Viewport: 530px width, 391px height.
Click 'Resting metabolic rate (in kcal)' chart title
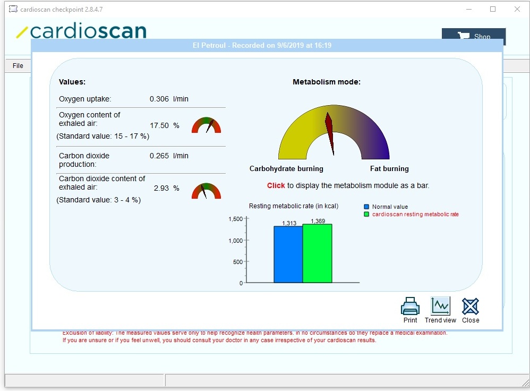[x=294, y=206]
